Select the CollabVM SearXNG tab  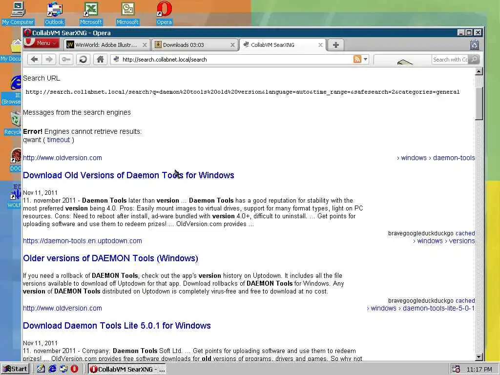coord(283,45)
